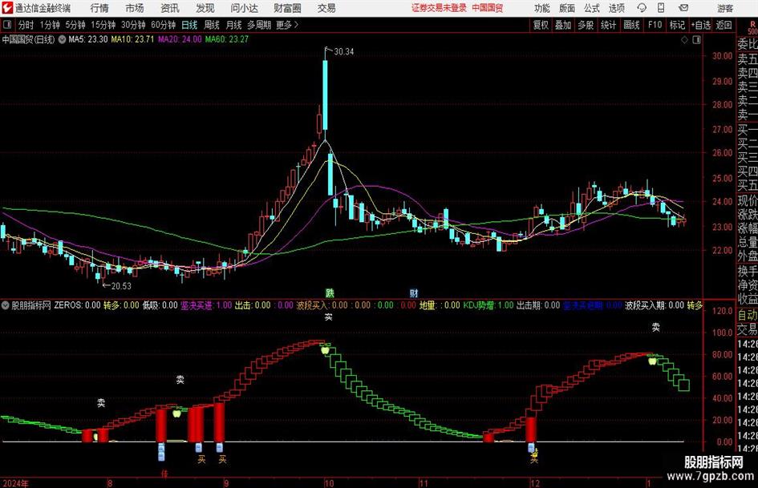This screenshot has height=488, width=758.
Task: Open the 多周期 view
Action: [x=259, y=25]
